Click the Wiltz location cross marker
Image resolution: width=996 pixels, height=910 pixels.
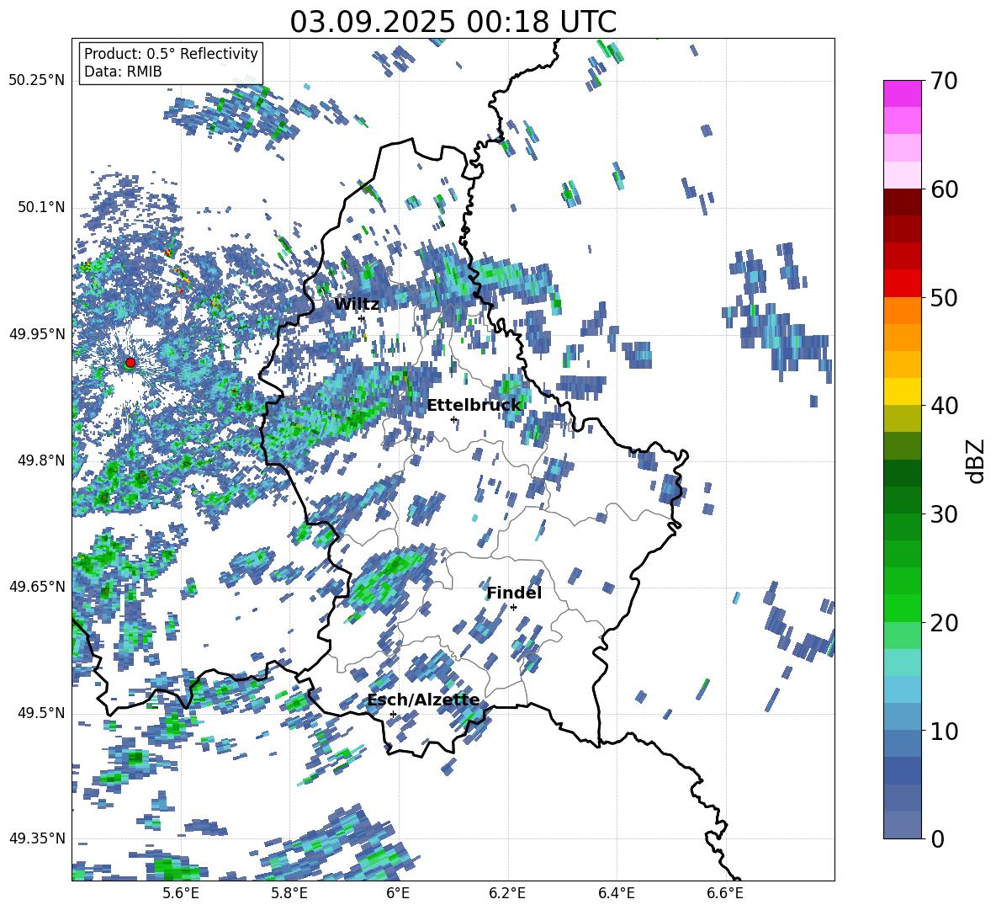pyautogui.click(x=362, y=318)
